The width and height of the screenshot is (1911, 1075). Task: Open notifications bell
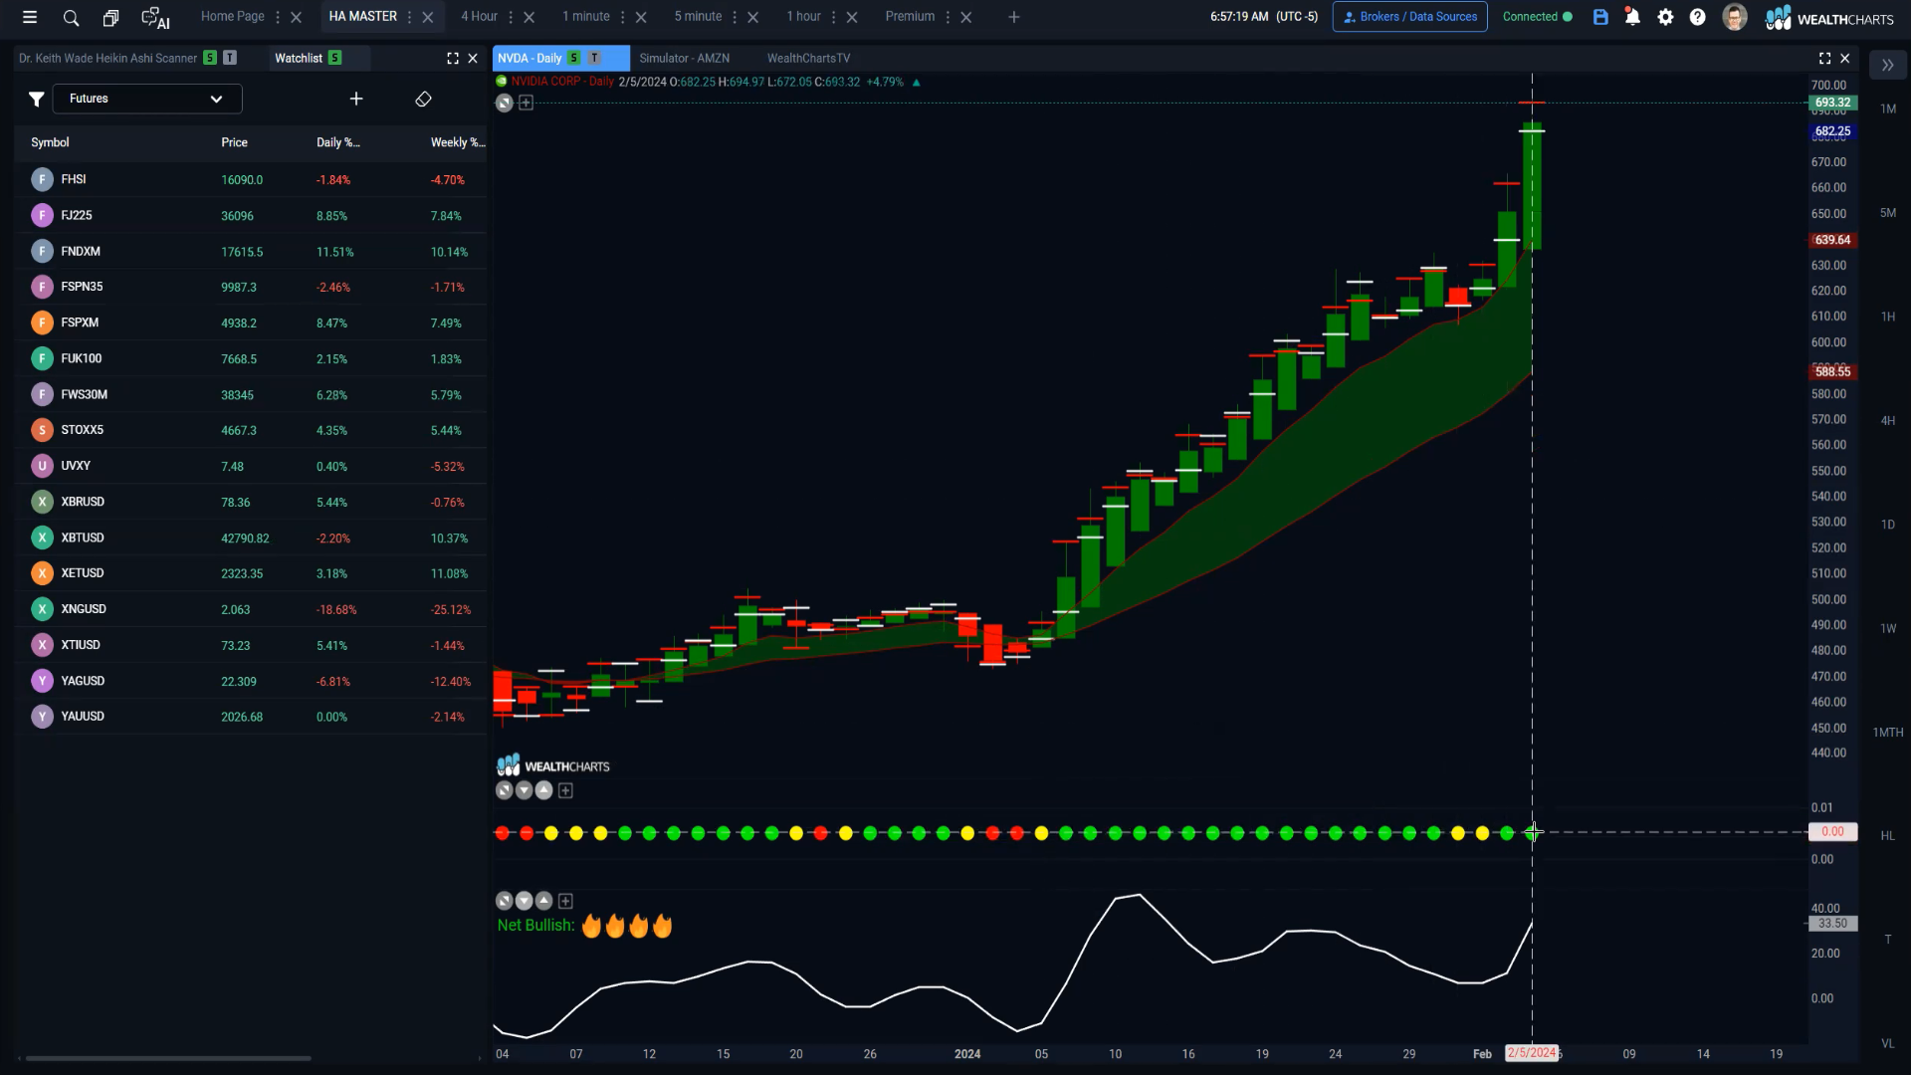coord(1632,17)
